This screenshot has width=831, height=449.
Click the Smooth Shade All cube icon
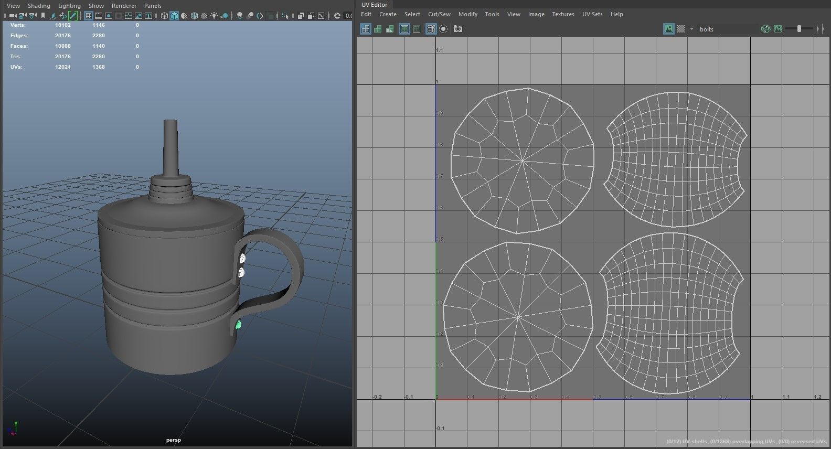(x=174, y=16)
